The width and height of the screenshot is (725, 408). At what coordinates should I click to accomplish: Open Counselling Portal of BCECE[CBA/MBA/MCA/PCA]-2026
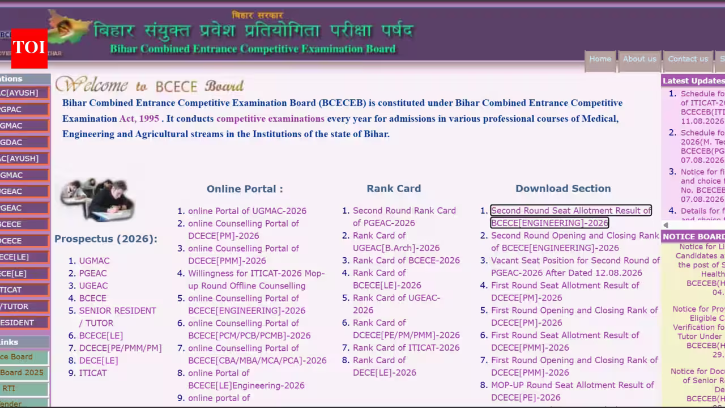(257, 354)
